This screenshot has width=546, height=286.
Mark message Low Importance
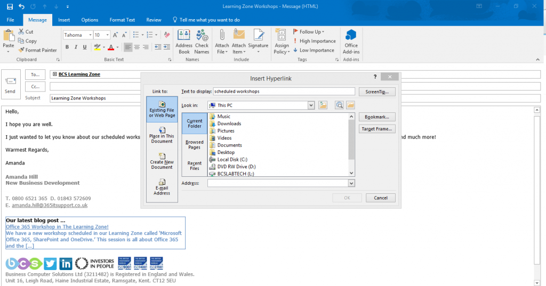click(x=314, y=50)
